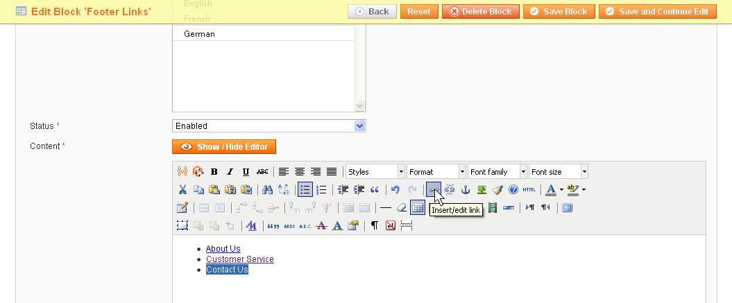Click the Copy icon

(x=198, y=189)
